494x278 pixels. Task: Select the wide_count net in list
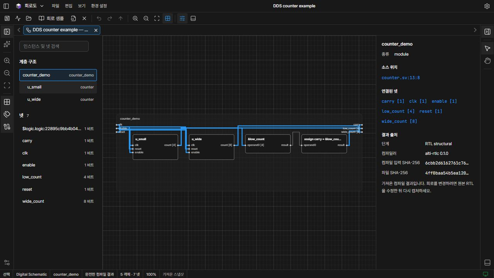click(x=58, y=202)
